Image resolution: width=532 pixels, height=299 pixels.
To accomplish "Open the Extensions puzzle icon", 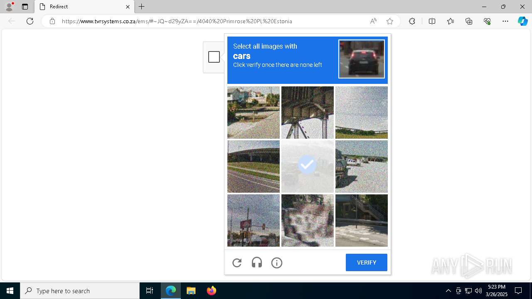I will [x=412, y=21].
